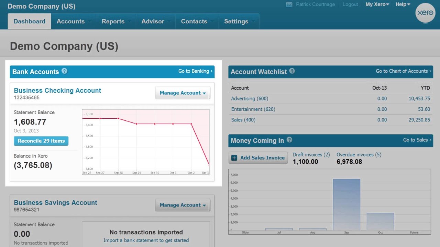Viewport: 440px width, 247px height.
Task: Open the Patrick Courtnage user link
Action: [x=315, y=4]
